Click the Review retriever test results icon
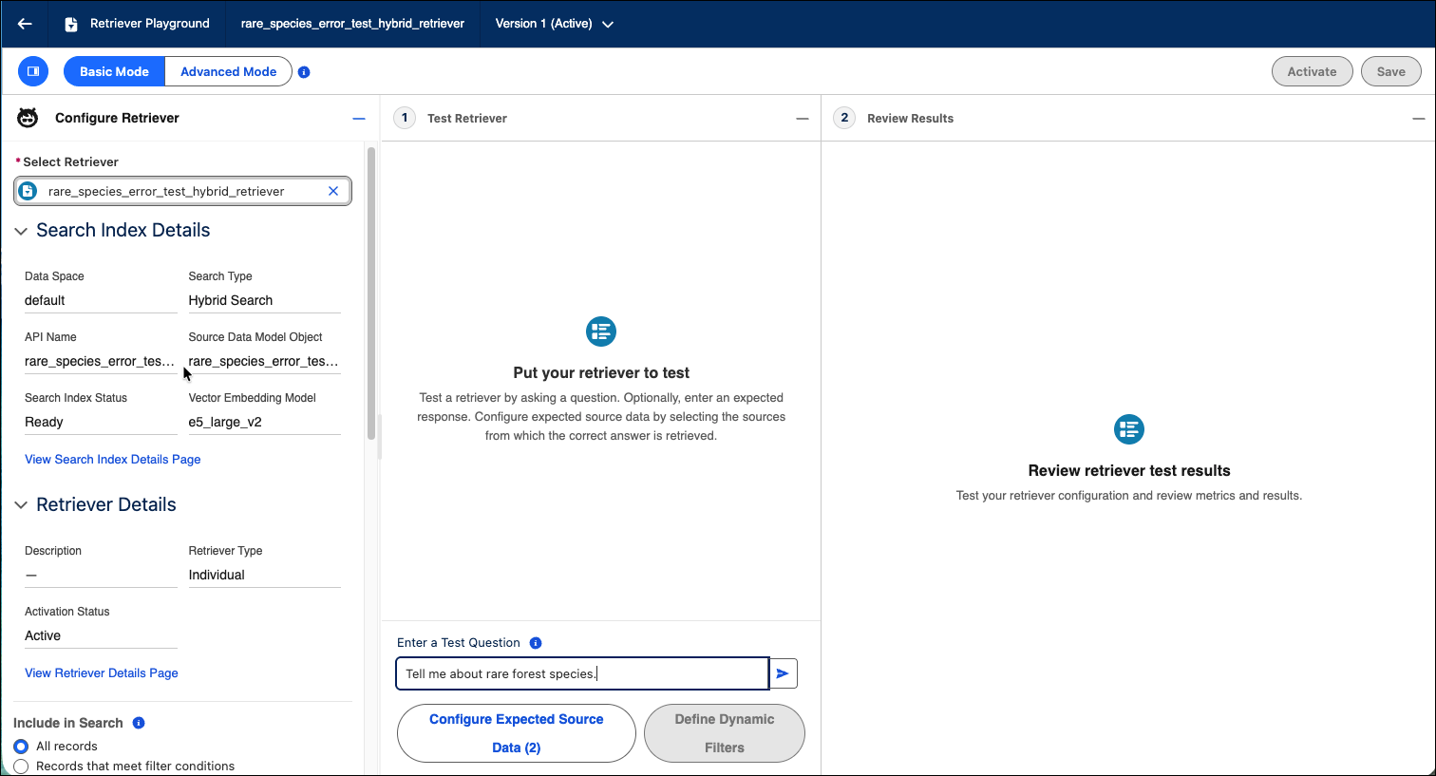Viewport: 1436px width, 776px height. click(x=1129, y=429)
